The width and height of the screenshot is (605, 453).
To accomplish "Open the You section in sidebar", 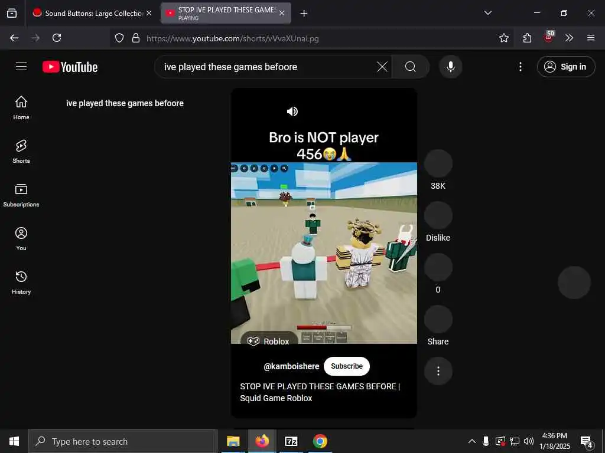I will pos(21,239).
